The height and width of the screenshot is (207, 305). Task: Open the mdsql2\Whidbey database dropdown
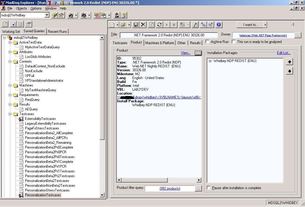pos(47,15)
